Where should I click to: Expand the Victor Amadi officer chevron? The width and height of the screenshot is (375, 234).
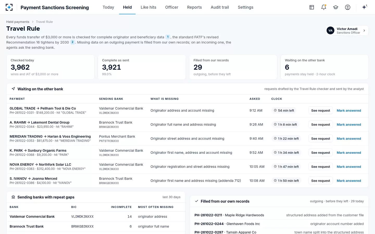[x=364, y=30]
